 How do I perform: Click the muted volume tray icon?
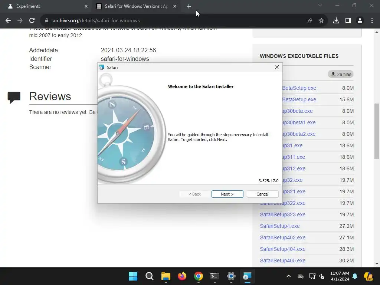(322, 276)
